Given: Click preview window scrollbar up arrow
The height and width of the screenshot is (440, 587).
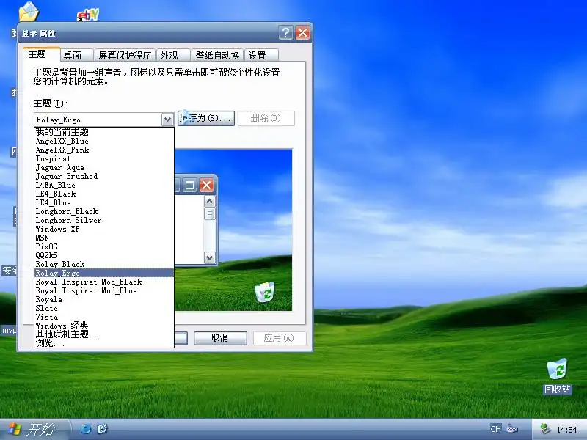Looking at the screenshot, I should [x=210, y=202].
